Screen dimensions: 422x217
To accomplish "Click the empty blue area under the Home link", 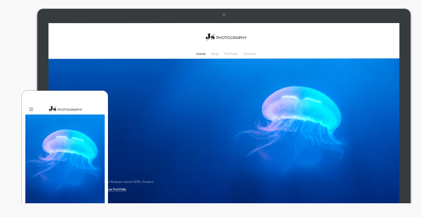I will (201, 80).
